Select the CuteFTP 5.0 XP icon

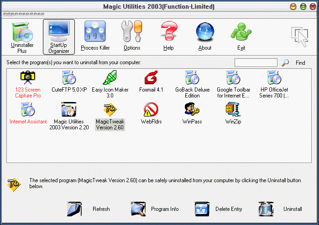[x=69, y=77]
